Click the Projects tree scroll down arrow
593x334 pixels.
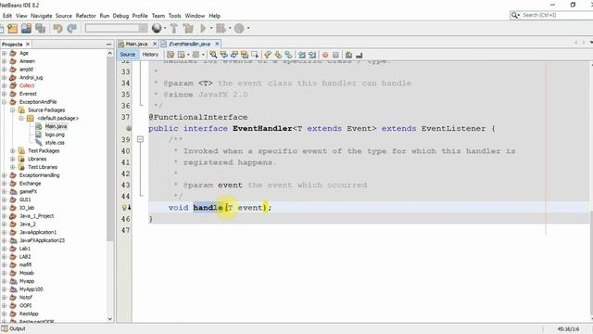[110, 319]
